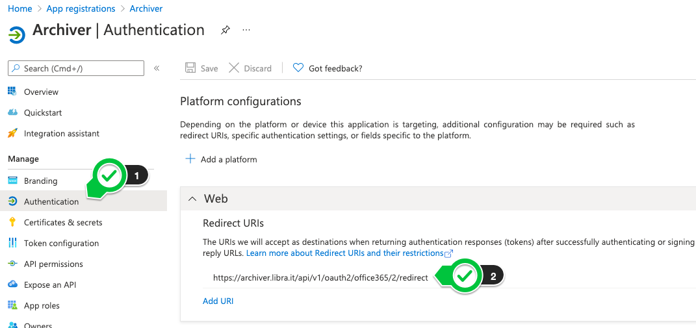This screenshot has height=328, width=696.
Task: Click the Redirect URIs heading
Action: [x=233, y=223]
